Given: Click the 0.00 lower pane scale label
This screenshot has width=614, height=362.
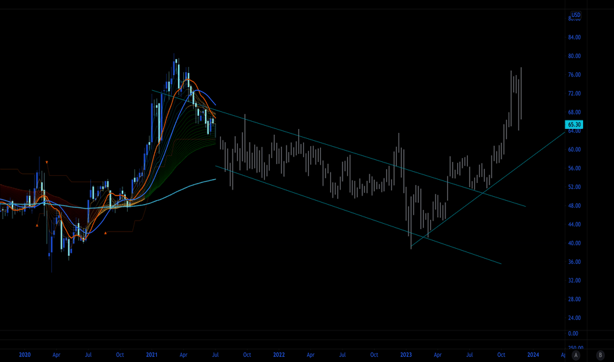Looking at the screenshot, I should 573,334.
